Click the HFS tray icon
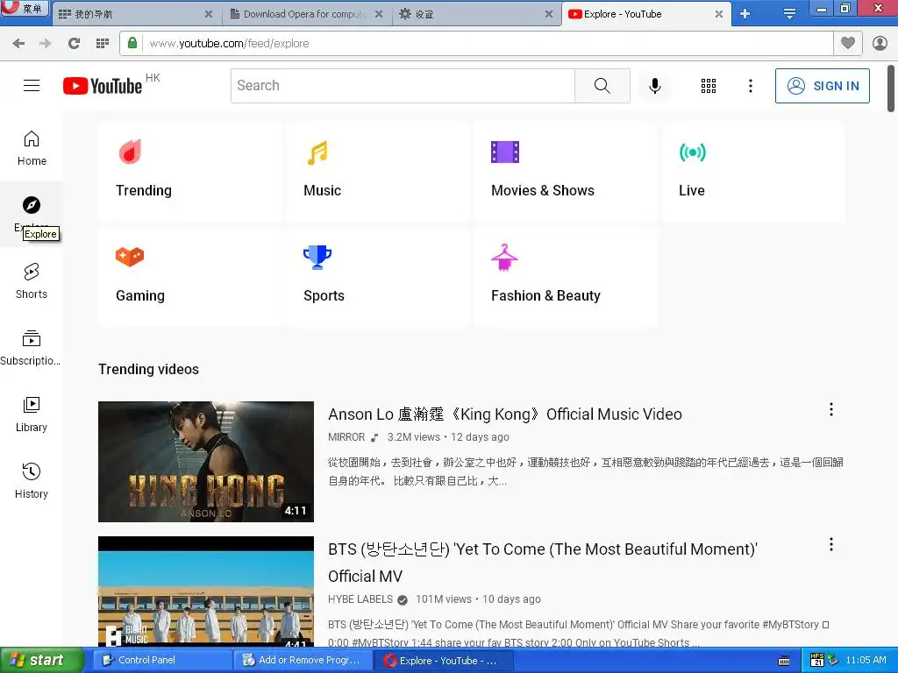 tap(817, 661)
